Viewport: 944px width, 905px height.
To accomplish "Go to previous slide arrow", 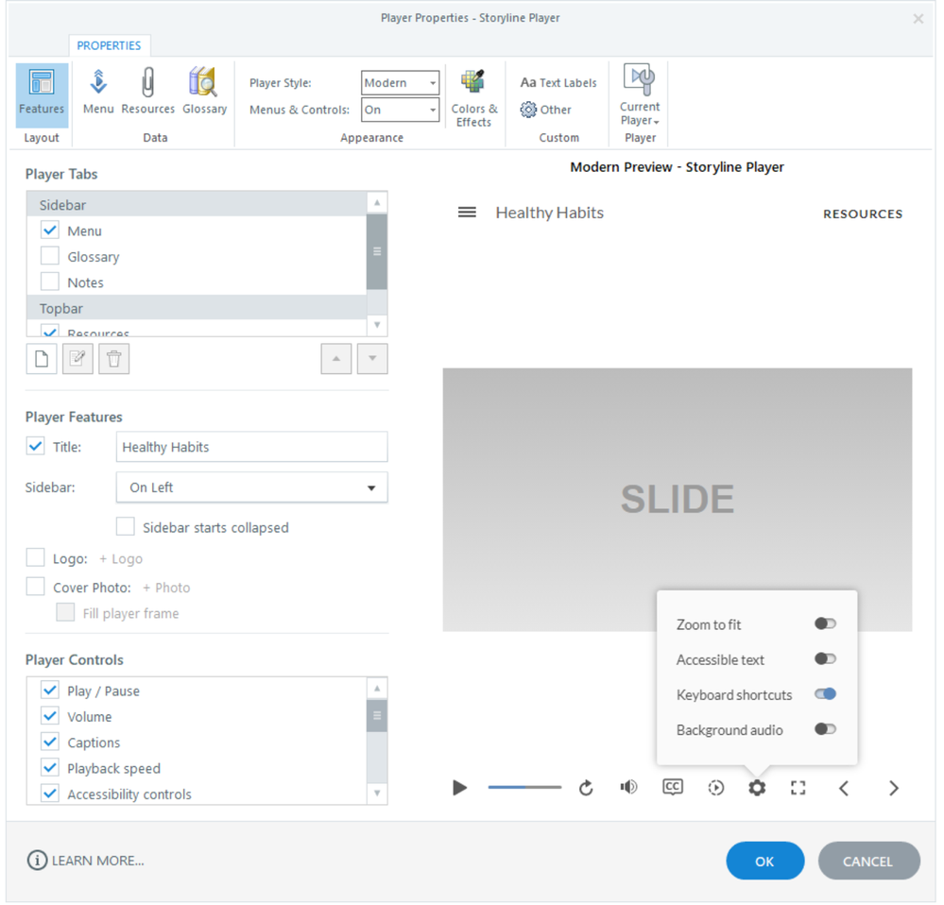I will (844, 788).
